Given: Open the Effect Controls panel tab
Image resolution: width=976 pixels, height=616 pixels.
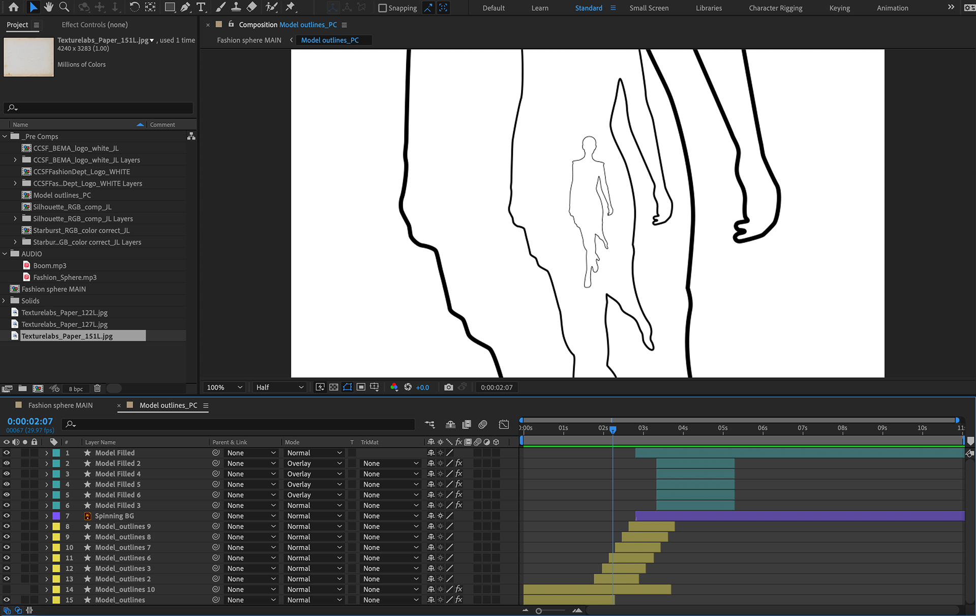Looking at the screenshot, I should point(95,24).
